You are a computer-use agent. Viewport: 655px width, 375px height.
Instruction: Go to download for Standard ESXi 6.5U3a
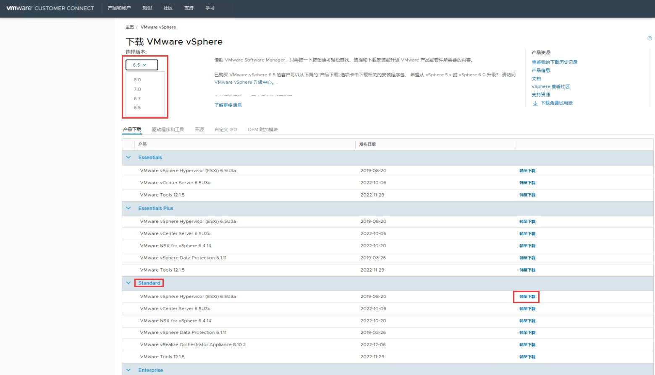527,297
